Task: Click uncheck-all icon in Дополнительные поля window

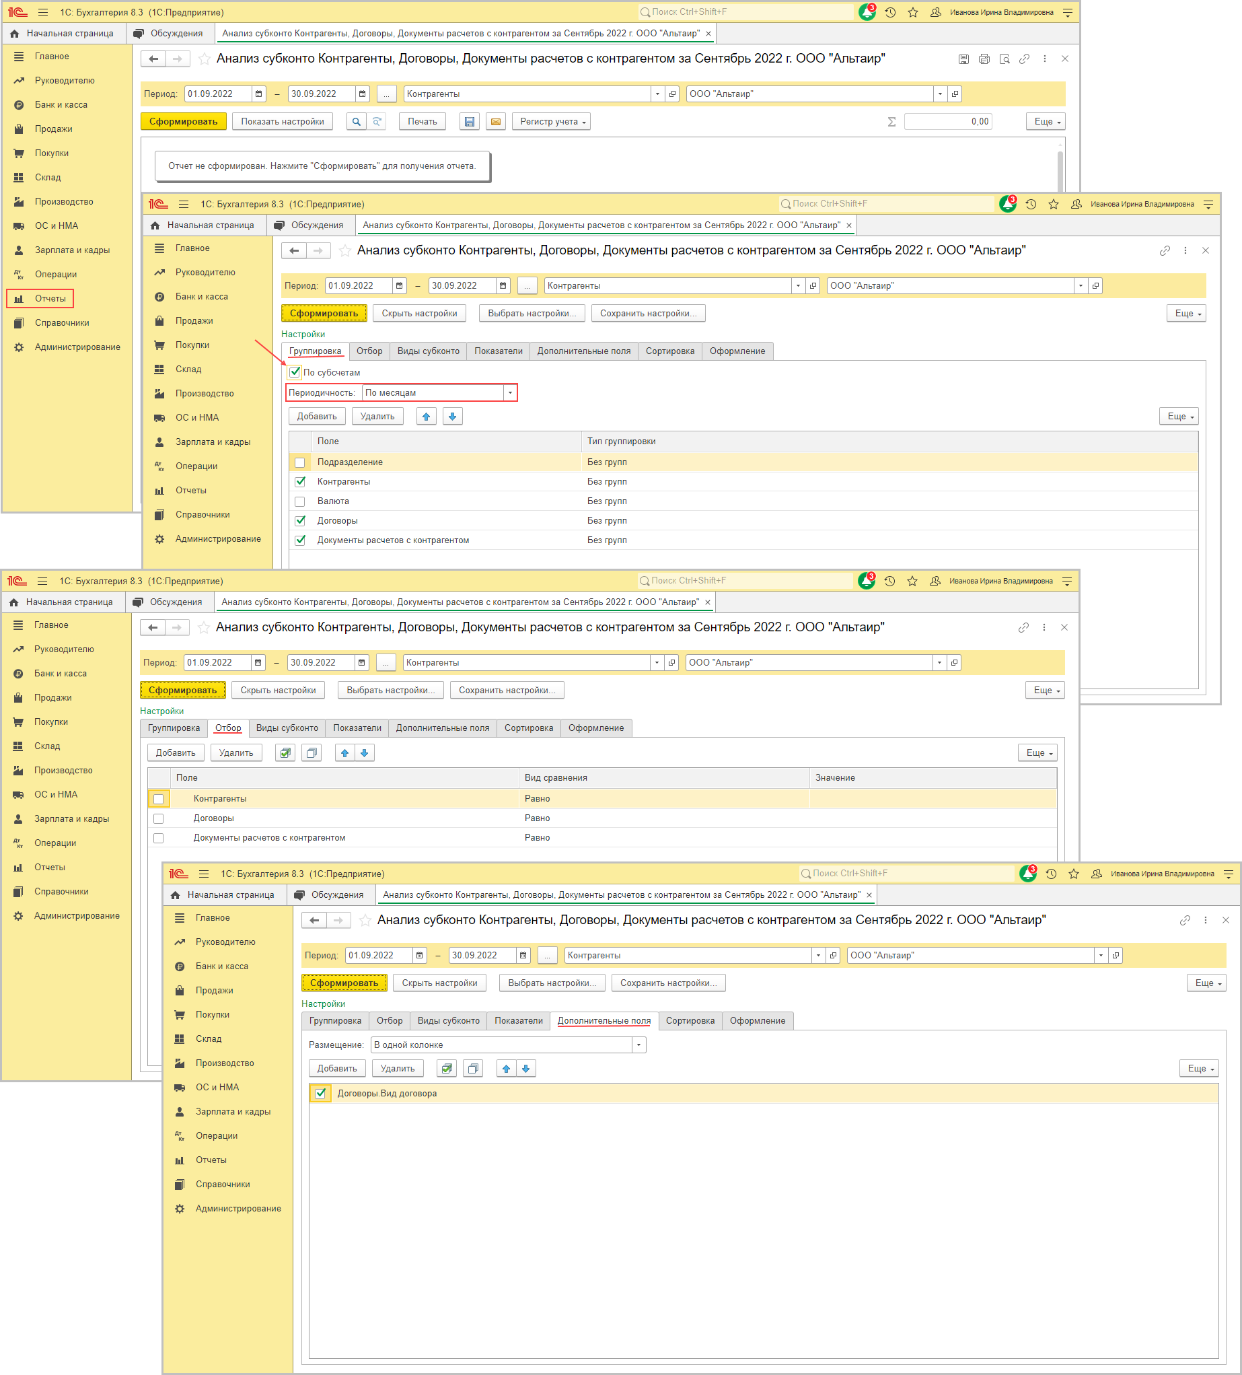Action: [x=473, y=1068]
